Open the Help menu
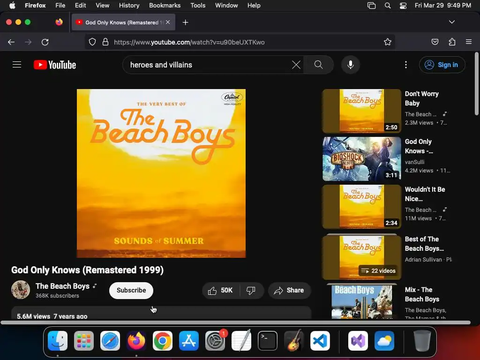This screenshot has height=360, width=480. click(x=254, y=6)
